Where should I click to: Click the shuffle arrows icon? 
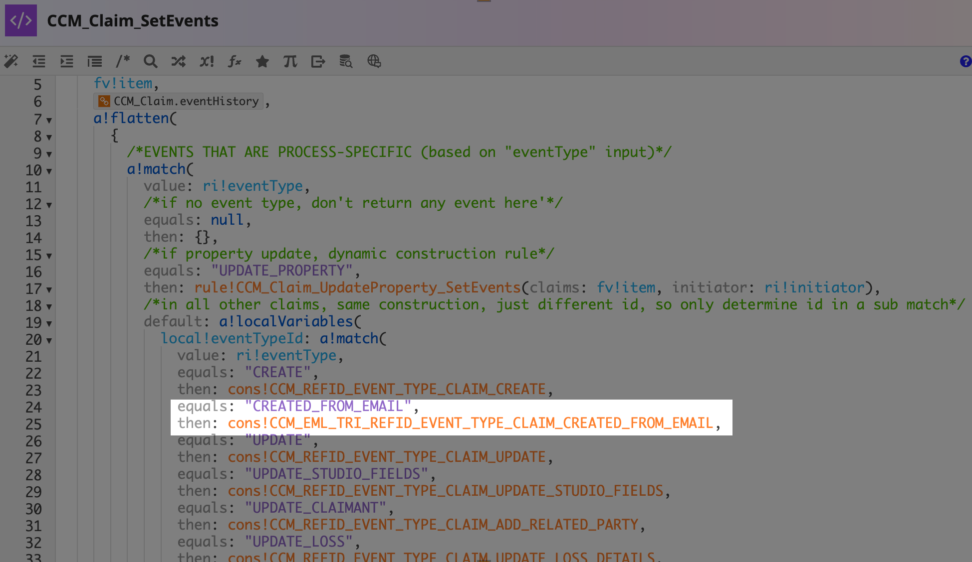point(179,61)
